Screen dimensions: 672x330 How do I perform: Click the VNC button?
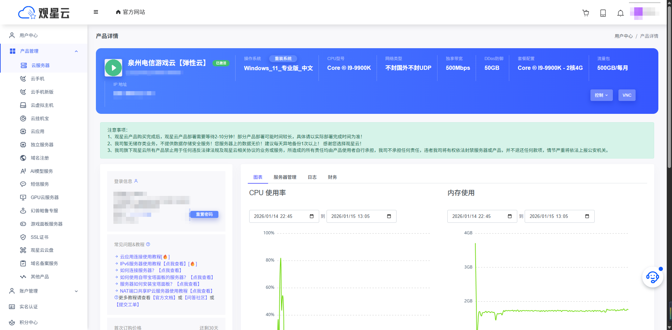click(627, 95)
